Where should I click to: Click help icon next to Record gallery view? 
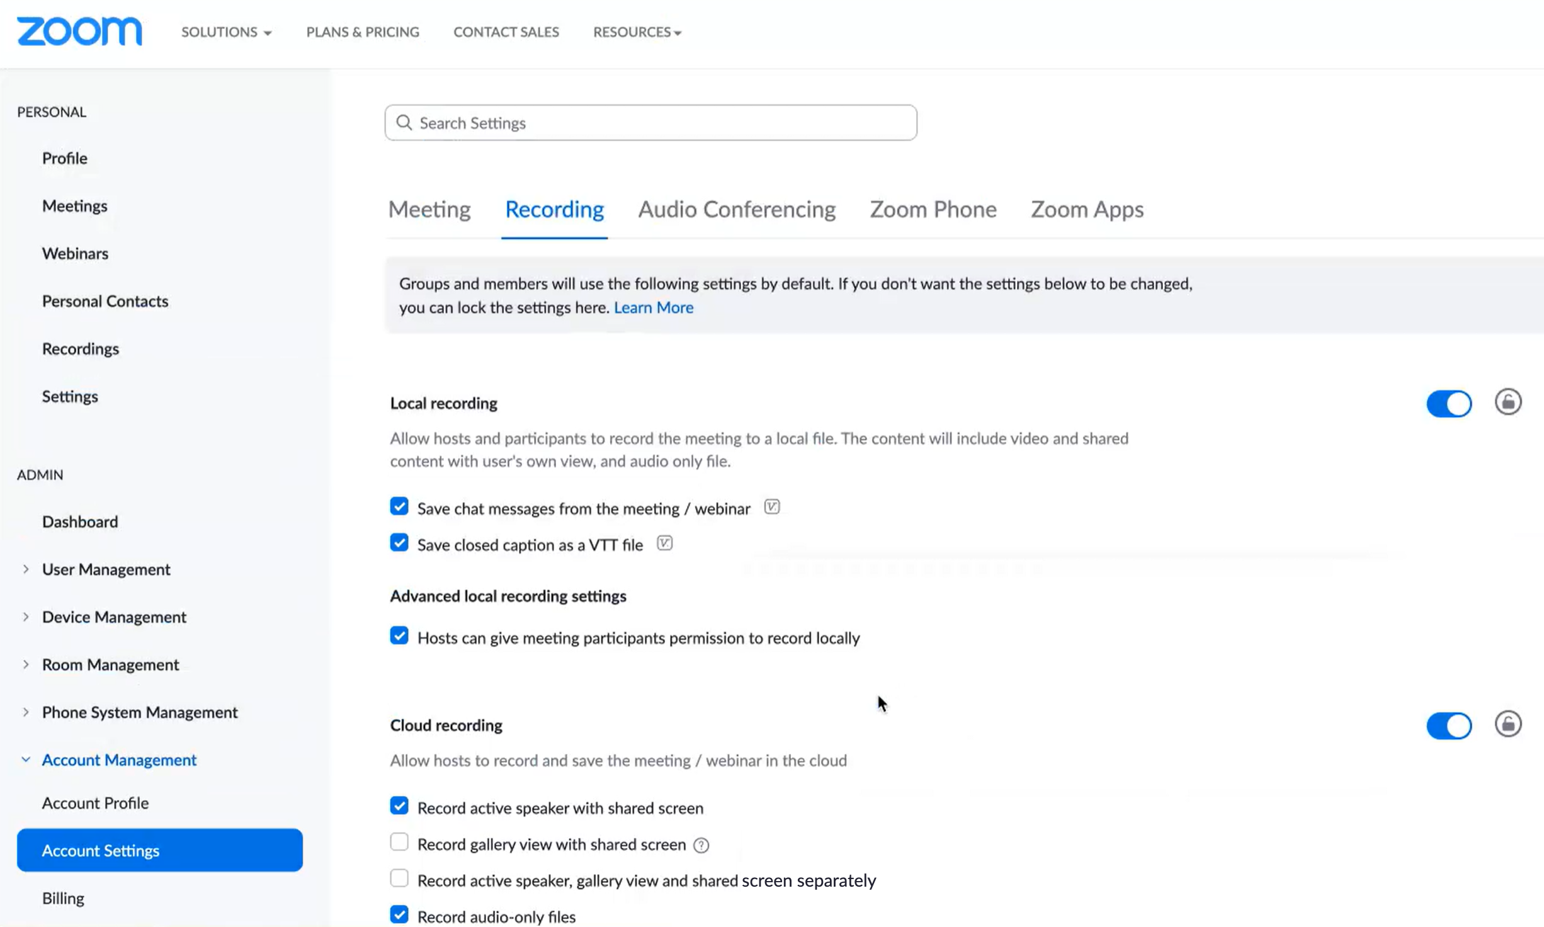click(701, 845)
